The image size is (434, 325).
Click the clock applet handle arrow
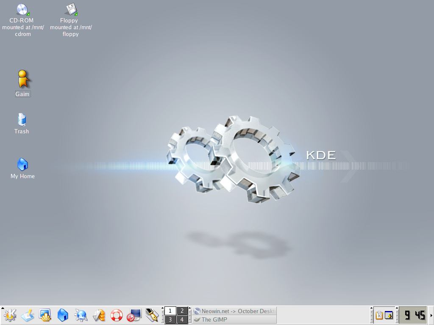coord(397,308)
